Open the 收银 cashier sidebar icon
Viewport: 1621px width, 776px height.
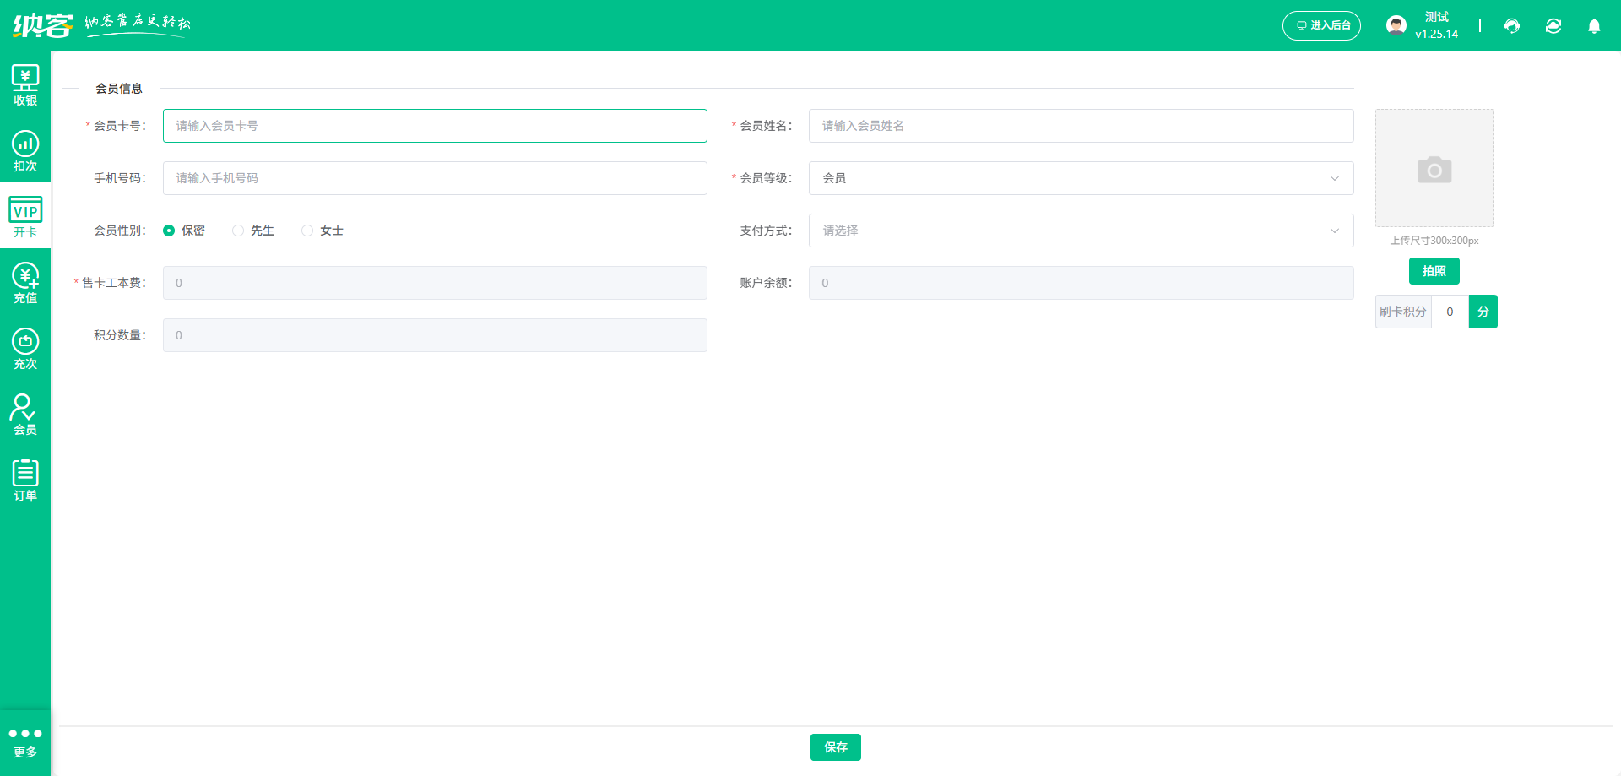pos(25,85)
